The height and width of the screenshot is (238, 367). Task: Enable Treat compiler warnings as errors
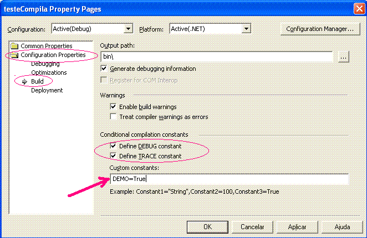pos(113,117)
